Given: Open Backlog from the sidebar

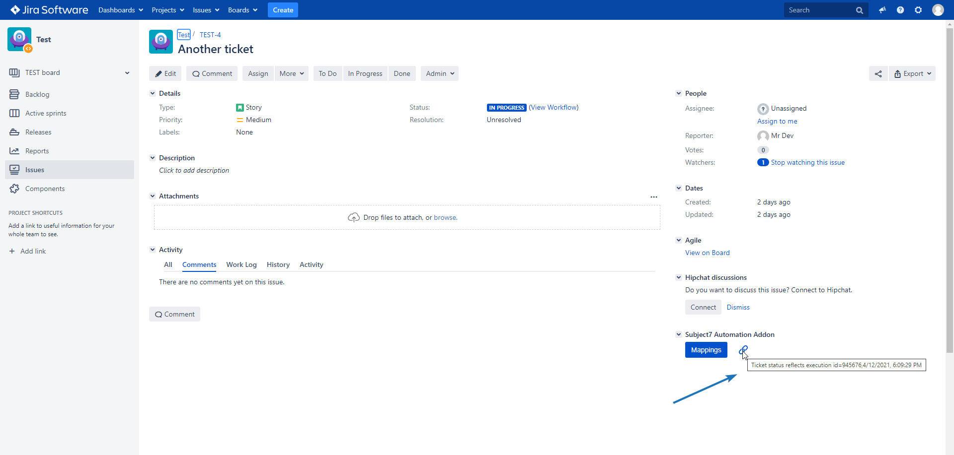Looking at the screenshot, I should (x=37, y=94).
